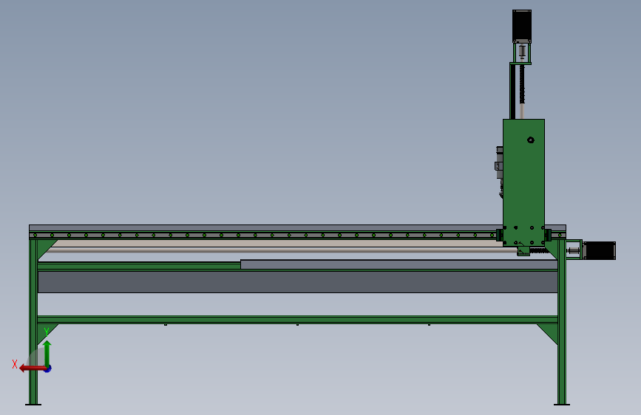Select the black stepper motor atop the vertical axis
The width and height of the screenshot is (641, 415).
[x=522, y=26]
